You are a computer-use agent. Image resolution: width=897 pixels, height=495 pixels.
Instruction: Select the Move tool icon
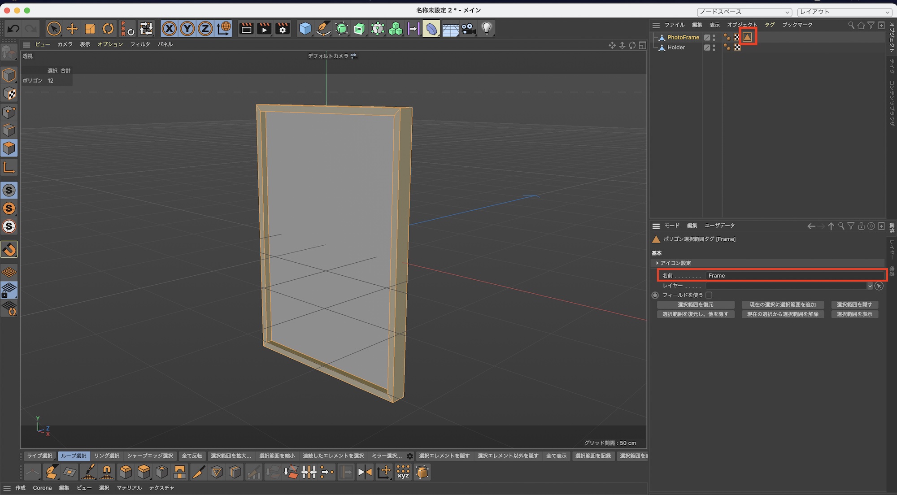[x=72, y=29]
